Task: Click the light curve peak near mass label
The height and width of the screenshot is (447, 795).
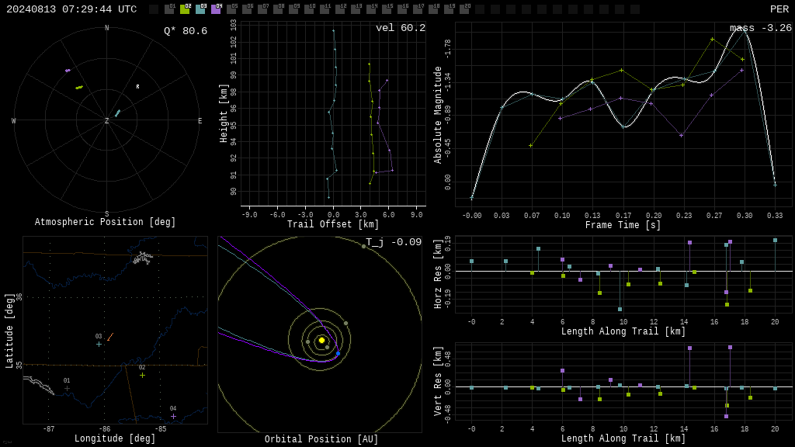Action: coord(745,29)
